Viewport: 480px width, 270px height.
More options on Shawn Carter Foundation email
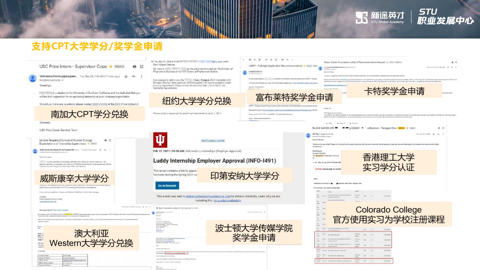pos(456,67)
